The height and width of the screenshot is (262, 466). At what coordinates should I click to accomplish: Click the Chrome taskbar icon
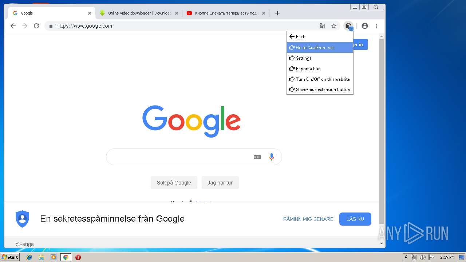click(x=66, y=257)
